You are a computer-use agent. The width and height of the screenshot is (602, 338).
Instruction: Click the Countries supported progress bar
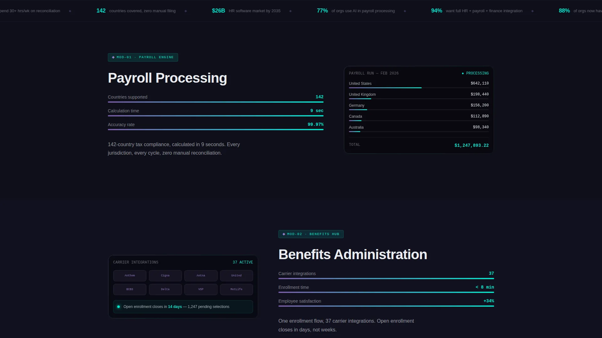(216, 102)
